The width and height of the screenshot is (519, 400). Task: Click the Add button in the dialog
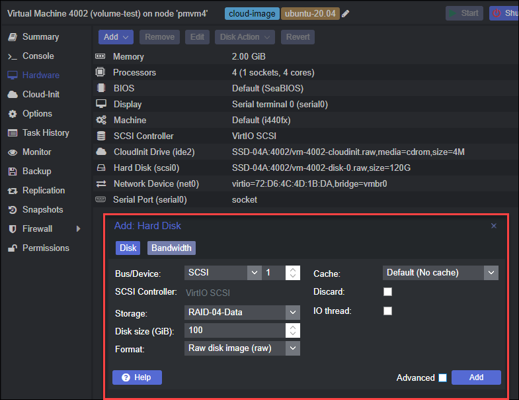(x=476, y=377)
